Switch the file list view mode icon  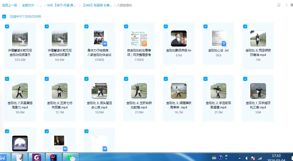point(279,5)
